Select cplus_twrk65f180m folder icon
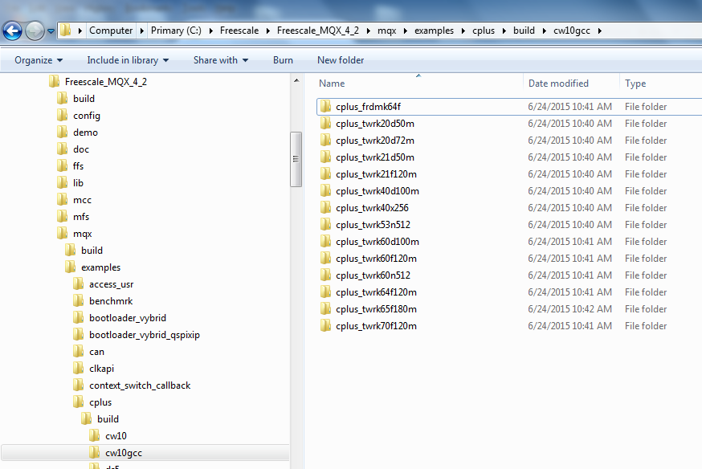 click(325, 309)
